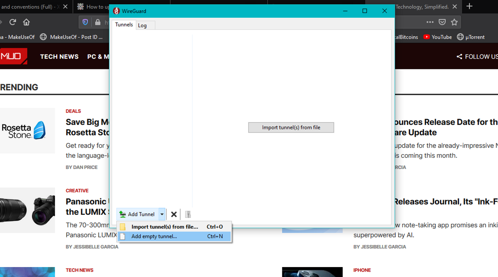This screenshot has height=277, width=498.
Task: Open the YouTube bookmark
Action: point(438,37)
